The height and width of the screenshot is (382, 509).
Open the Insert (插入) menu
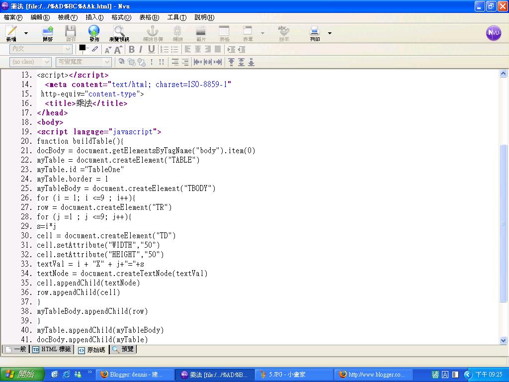(94, 17)
